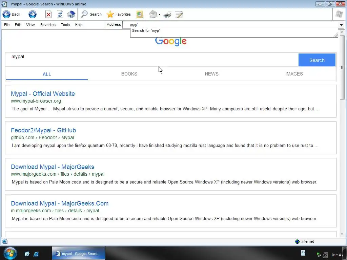
Task: Open the Home page icon
Action: click(71, 14)
